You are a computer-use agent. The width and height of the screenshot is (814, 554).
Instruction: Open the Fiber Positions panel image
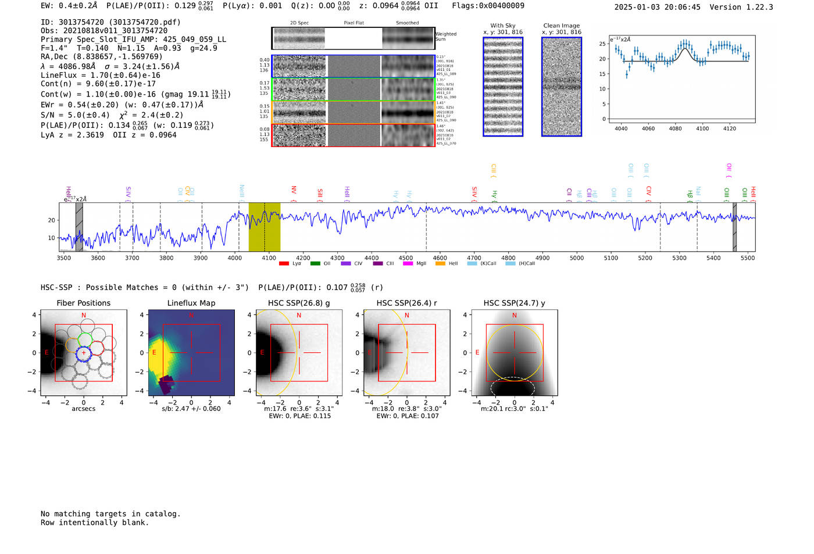[84, 353]
